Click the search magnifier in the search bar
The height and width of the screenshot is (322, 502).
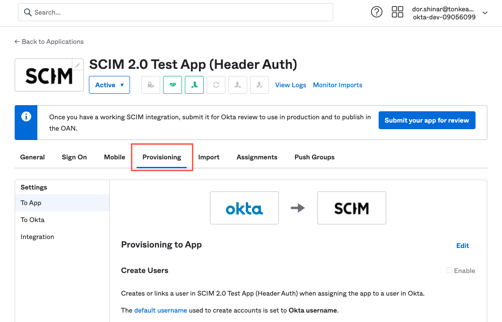28,12
